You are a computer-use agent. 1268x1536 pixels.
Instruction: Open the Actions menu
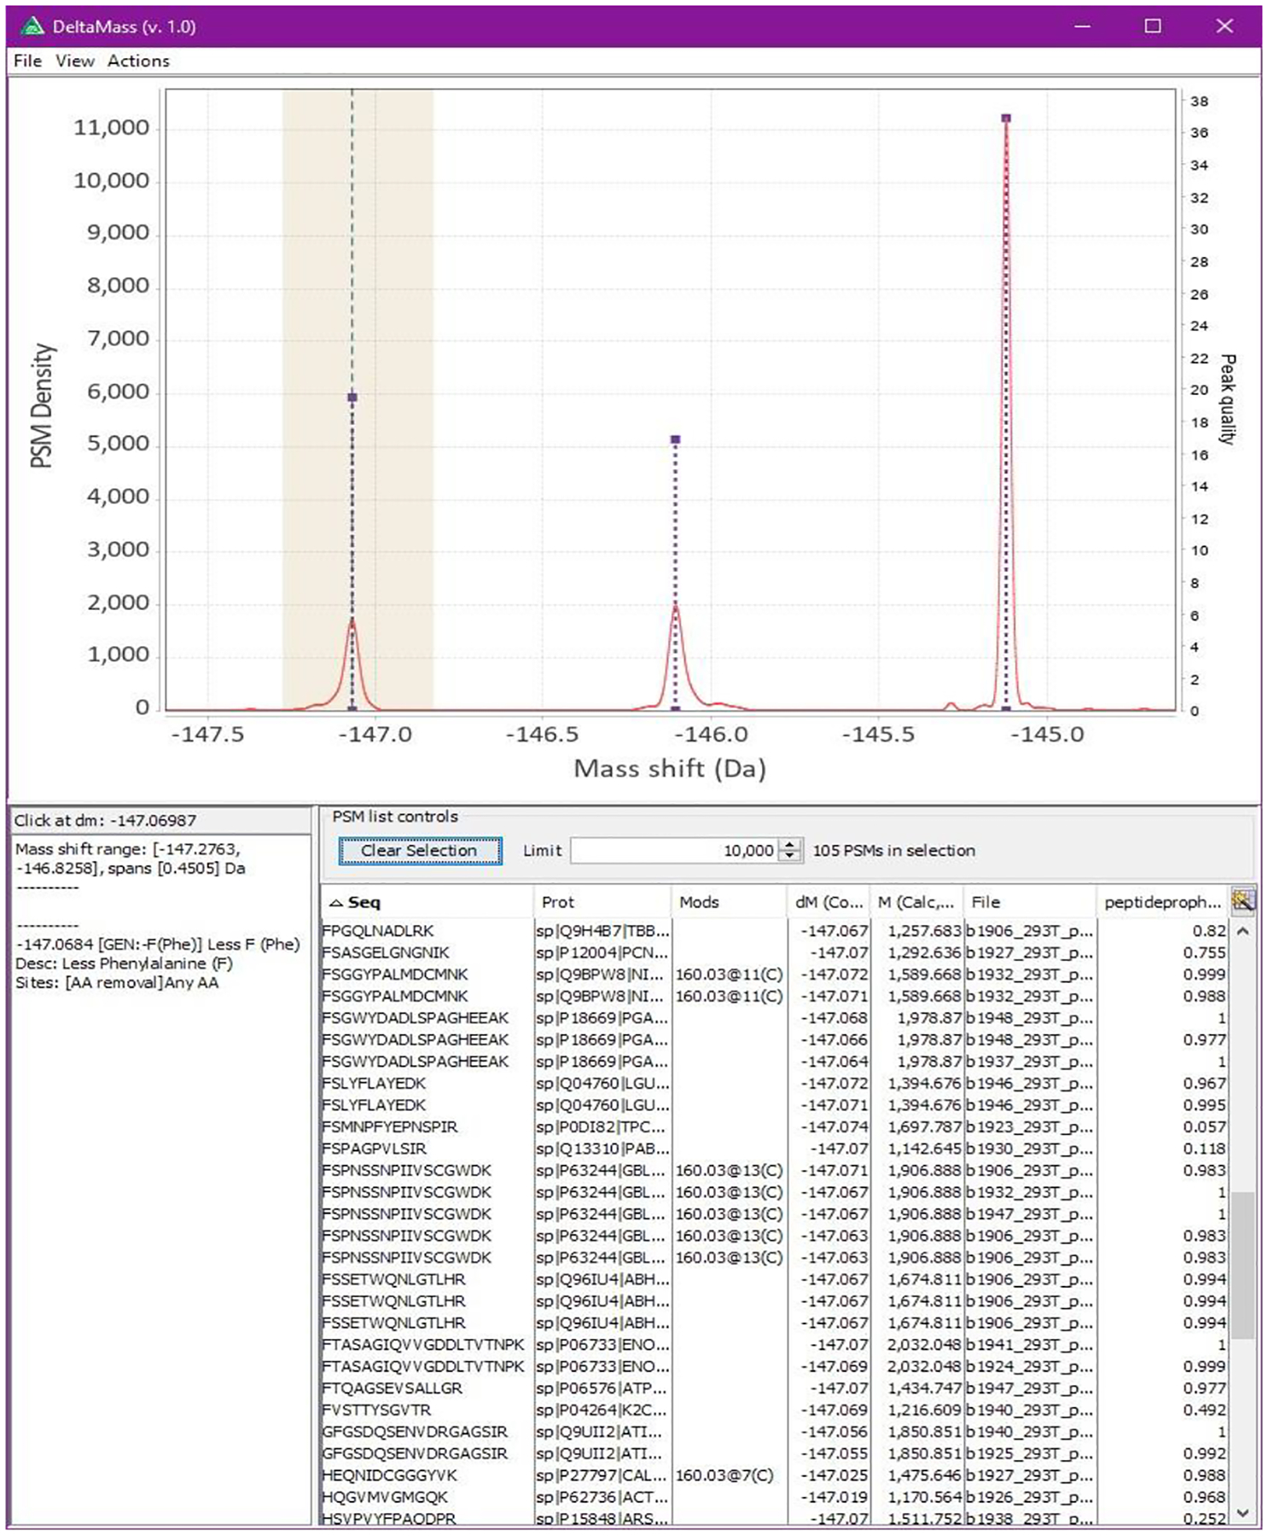pyautogui.click(x=138, y=61)
